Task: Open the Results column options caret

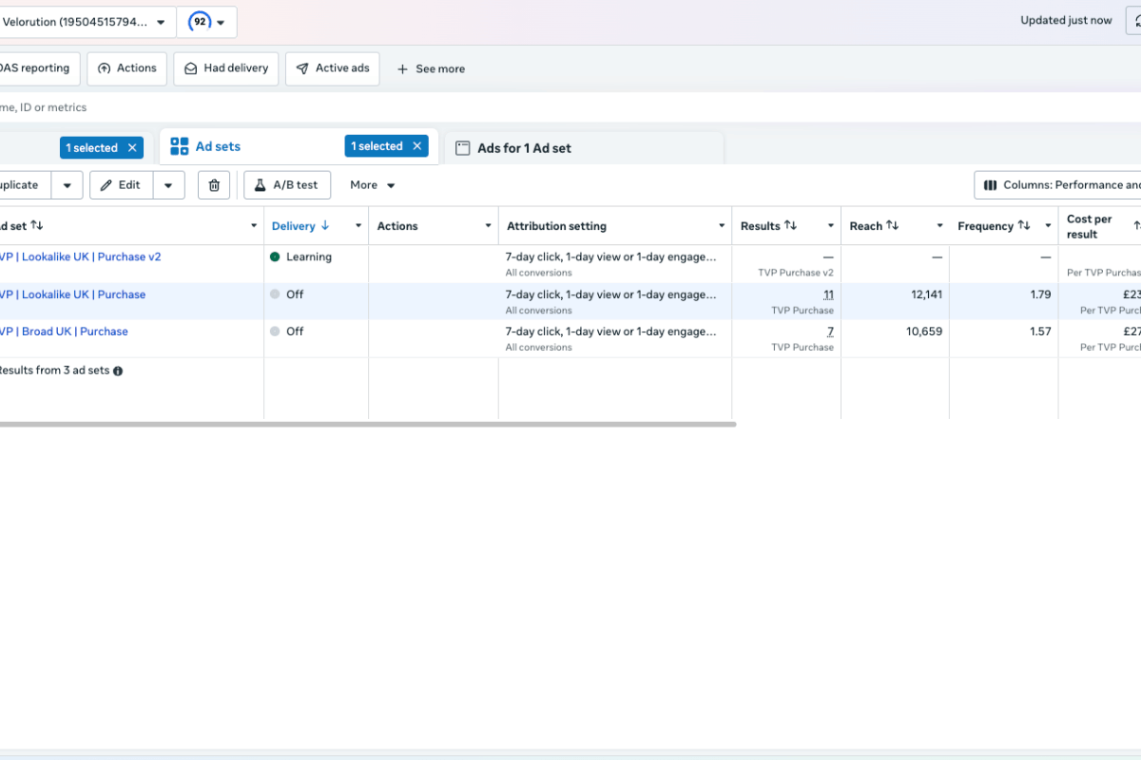Action: pyautogui.click(x=830, y=226)
